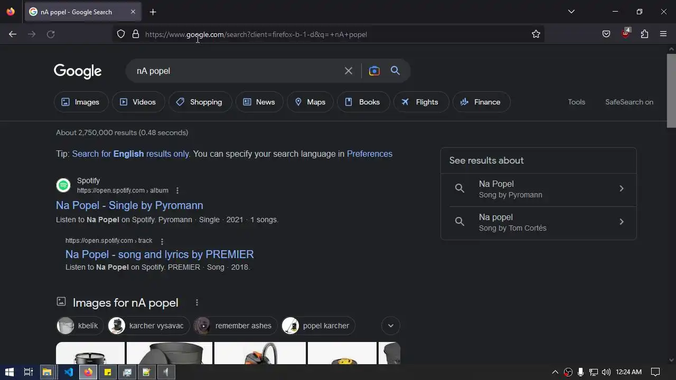The width and height of the screenshot is (676, 380).
Task: Open a new tab with plus button
Action: click(153, 12)
